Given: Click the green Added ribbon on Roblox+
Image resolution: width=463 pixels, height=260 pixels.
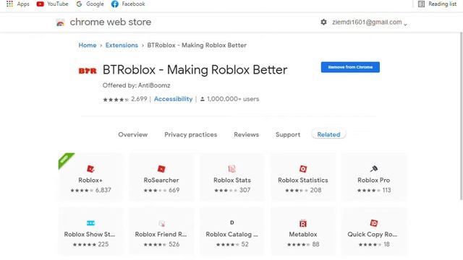Looking at the screenshot, I should point(66,160).
